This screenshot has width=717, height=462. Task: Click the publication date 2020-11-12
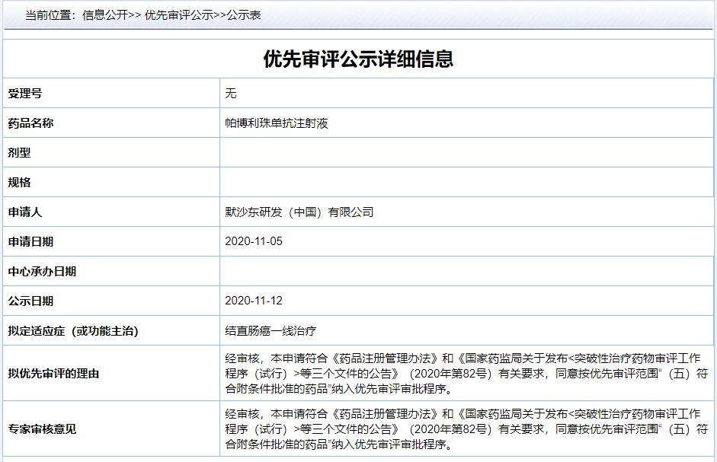pyautogui.click(x=254, y=301)
